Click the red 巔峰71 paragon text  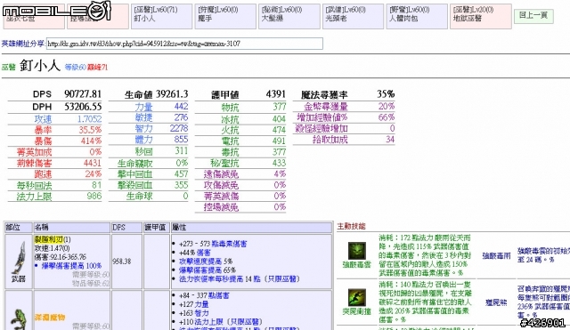coord(97,68)
